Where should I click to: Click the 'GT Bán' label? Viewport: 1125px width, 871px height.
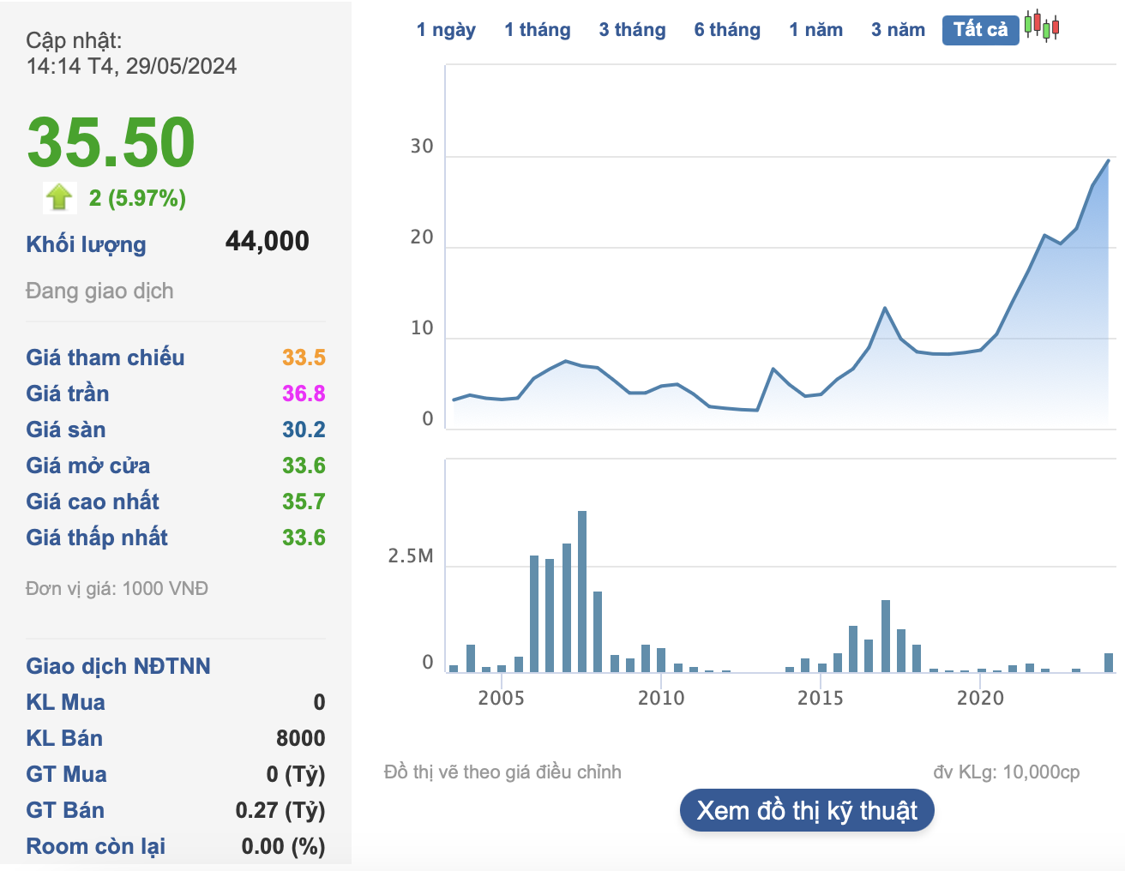(x=65, y=810)
